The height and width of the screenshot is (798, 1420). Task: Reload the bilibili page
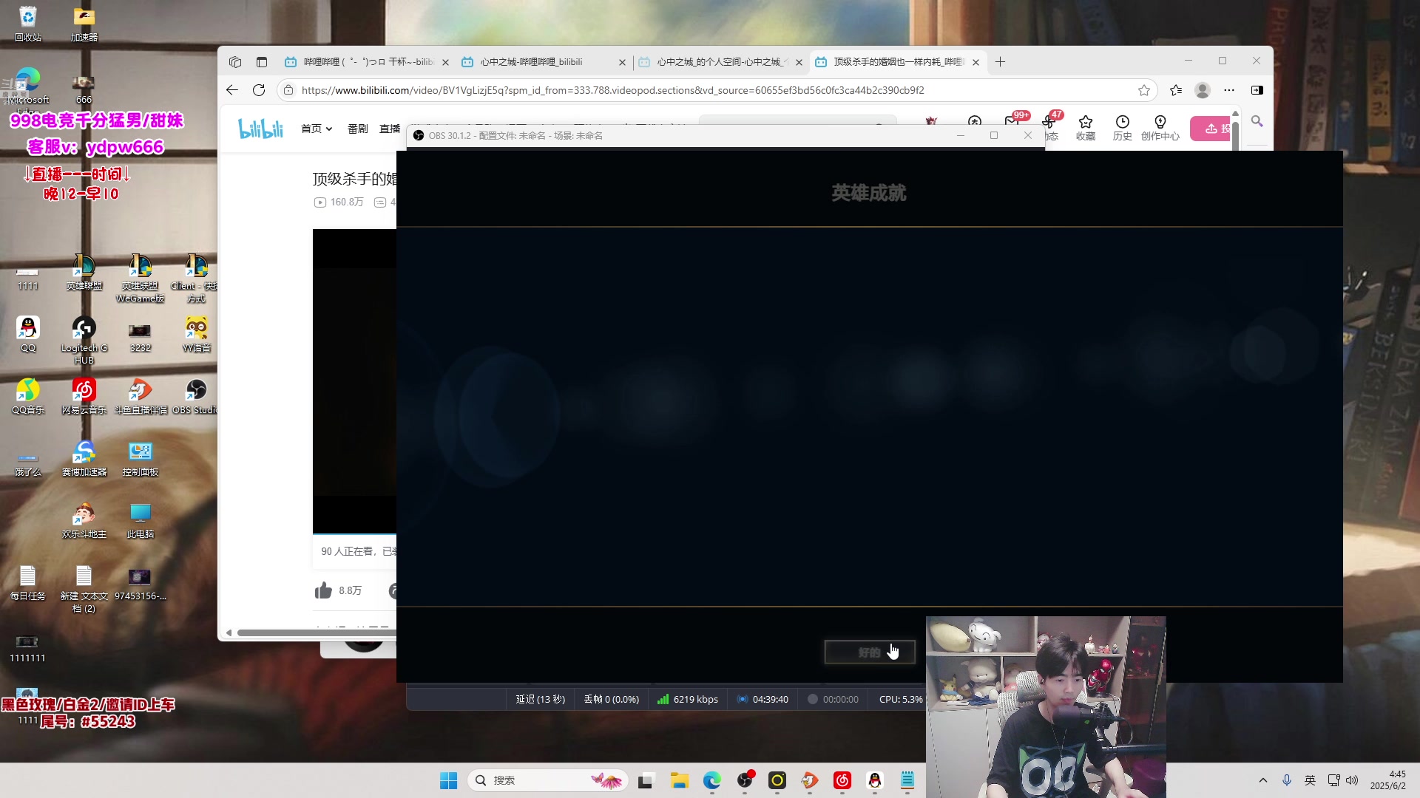259,90
